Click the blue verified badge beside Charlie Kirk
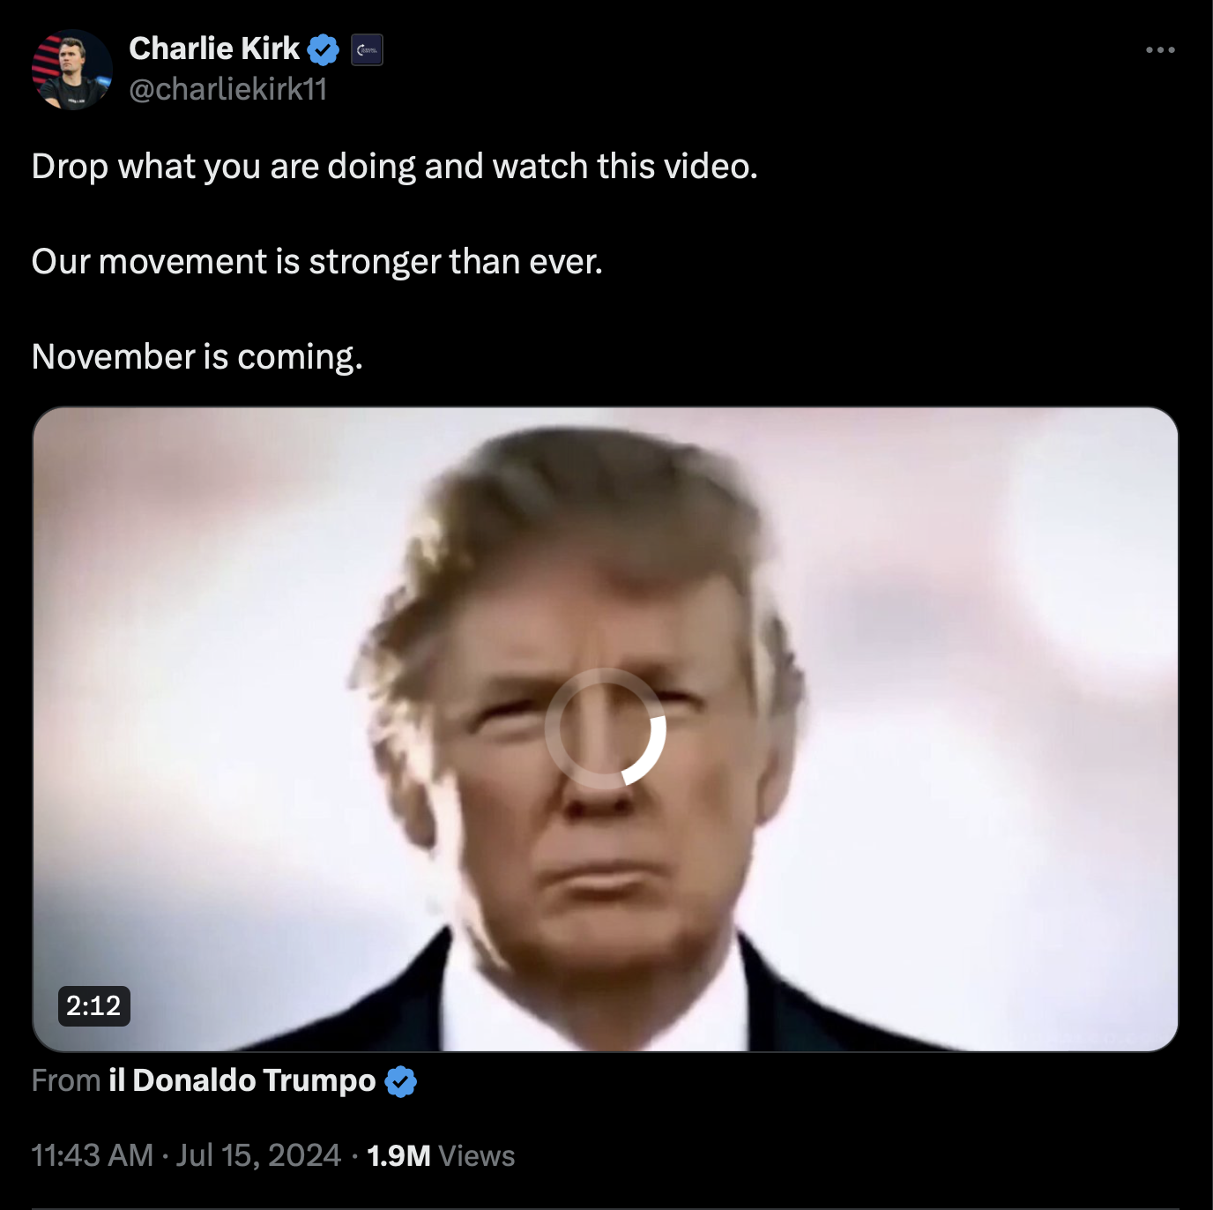 tap(324, 49)
